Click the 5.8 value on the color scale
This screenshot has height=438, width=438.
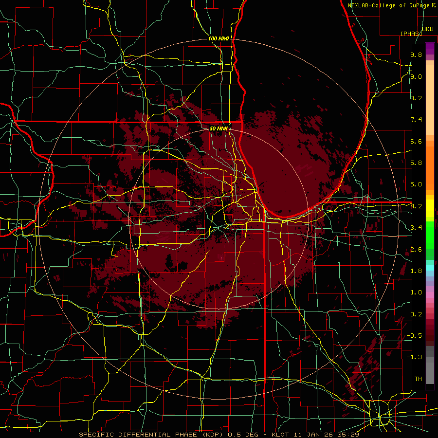416,163
